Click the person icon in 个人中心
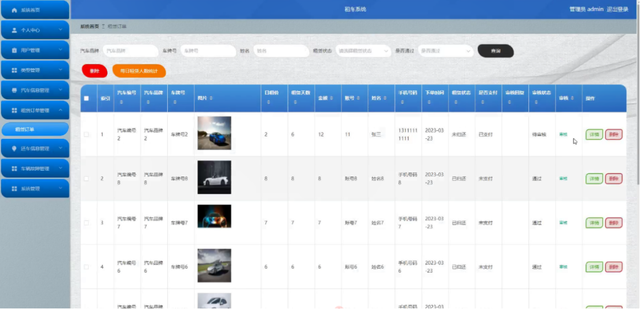 click(x=14, y=30)
